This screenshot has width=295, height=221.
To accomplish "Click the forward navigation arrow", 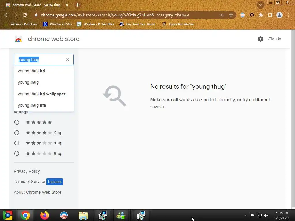I will [x=16, y=15].
